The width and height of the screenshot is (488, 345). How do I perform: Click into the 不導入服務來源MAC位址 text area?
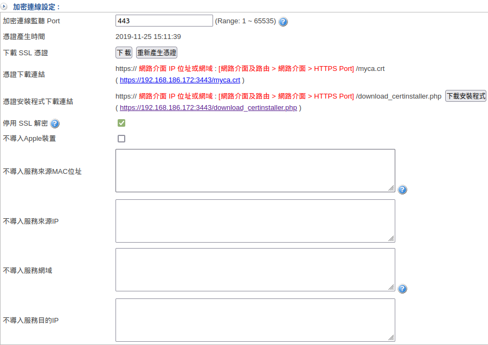tap(255, 170)
